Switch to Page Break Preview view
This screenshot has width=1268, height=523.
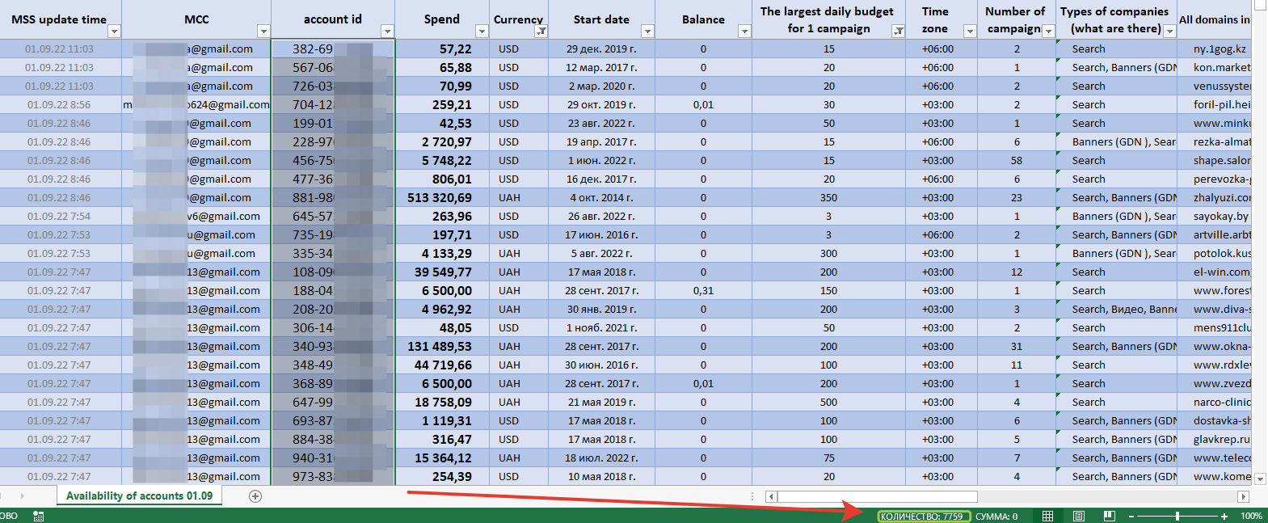pyautogui.click(x=1109, y=516)
